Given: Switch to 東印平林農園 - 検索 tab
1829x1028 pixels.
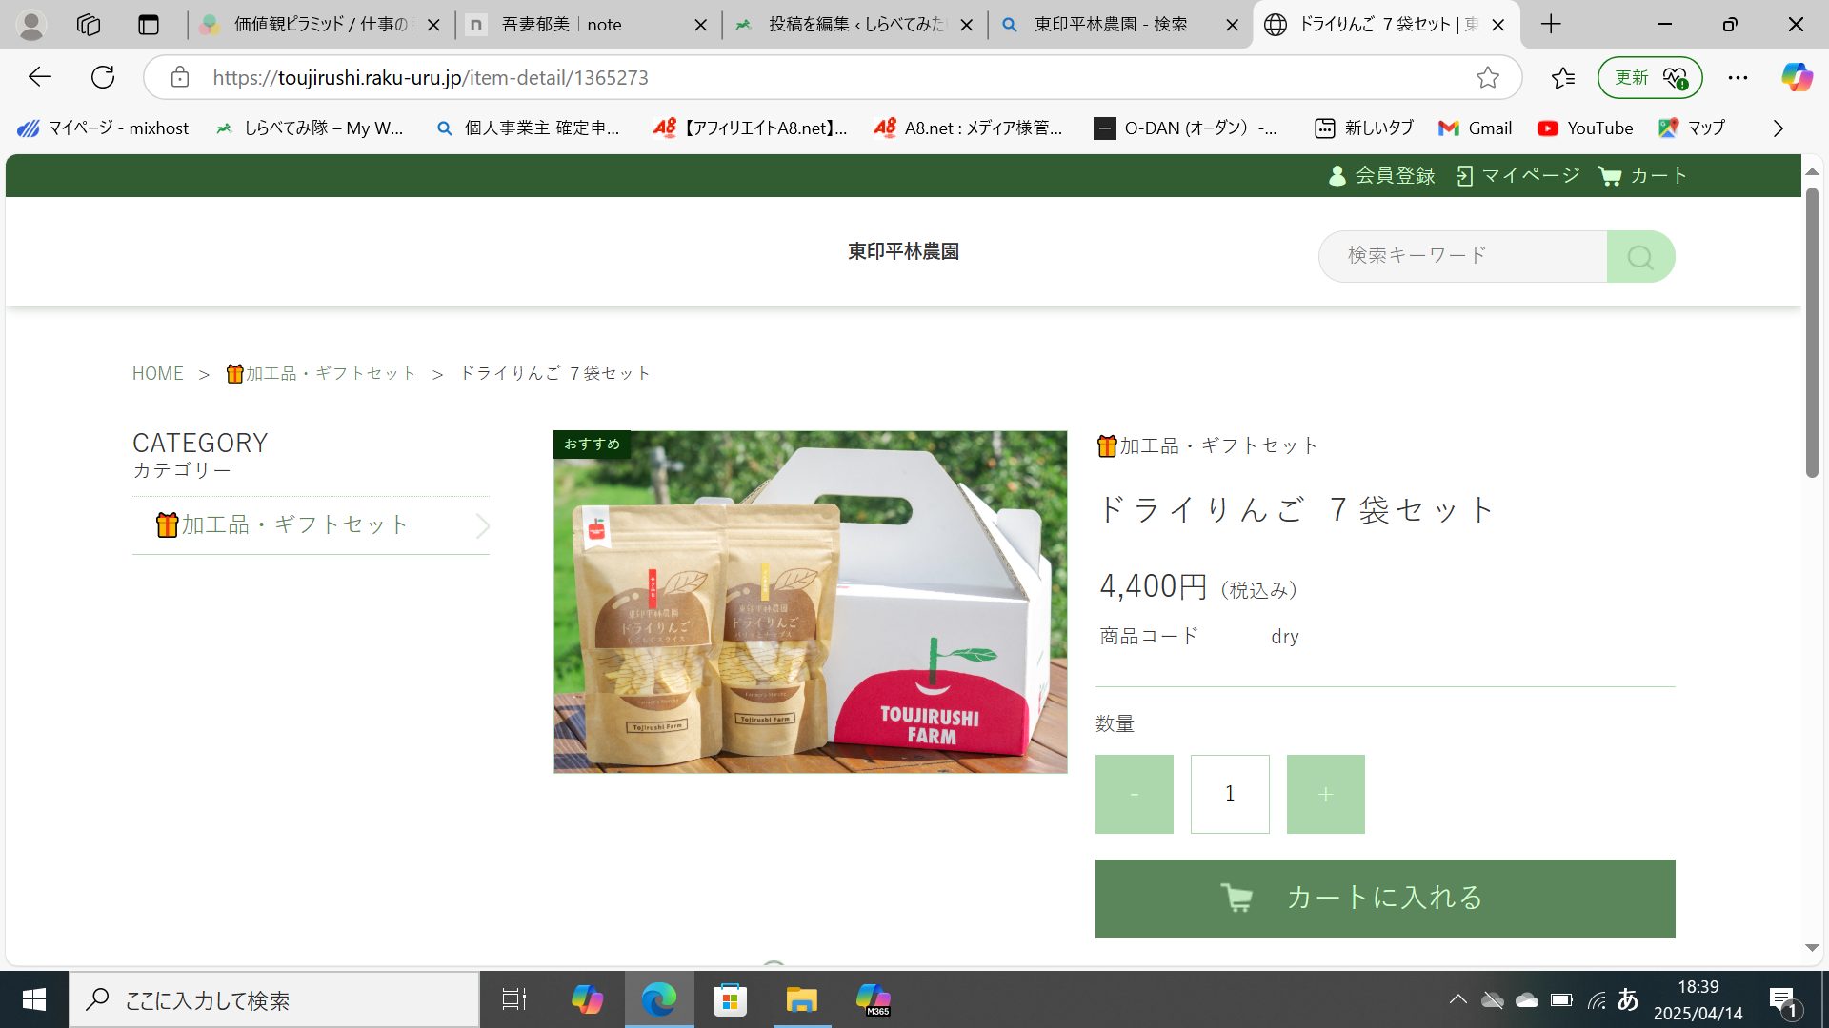Looking at the screenshot, I should click(1110, 25).
